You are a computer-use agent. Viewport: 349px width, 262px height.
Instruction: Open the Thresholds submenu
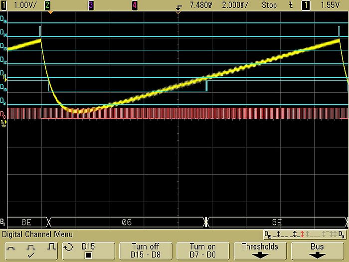point(260,250)
